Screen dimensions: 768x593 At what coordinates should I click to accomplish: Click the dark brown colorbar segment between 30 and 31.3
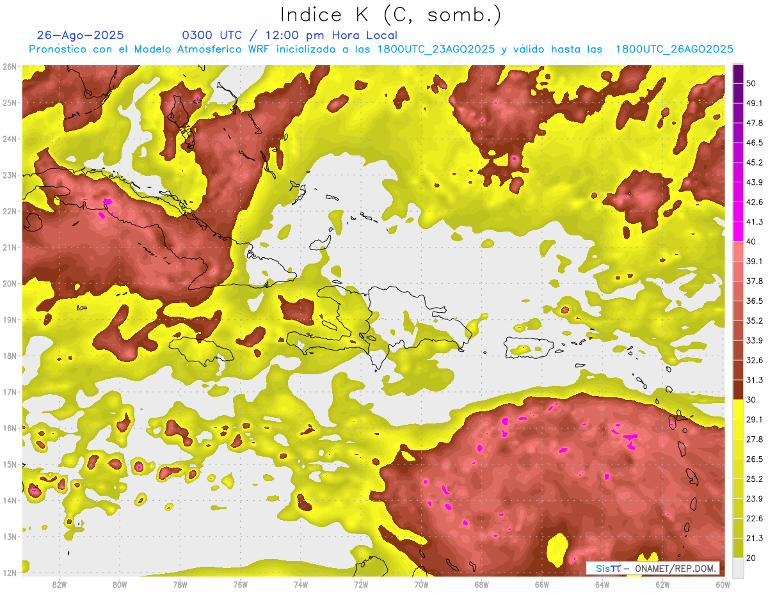738,390
